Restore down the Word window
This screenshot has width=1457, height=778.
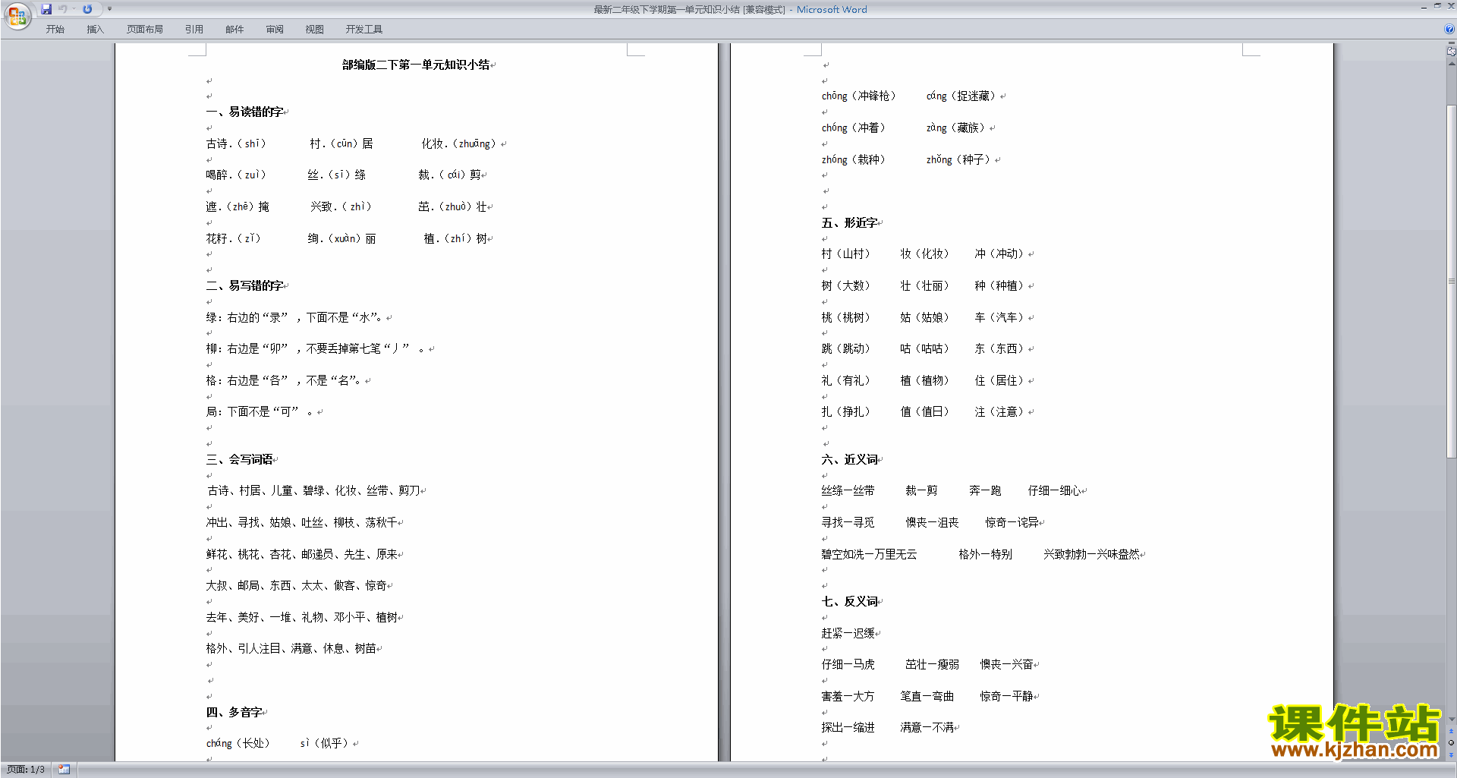(1437, 6)
